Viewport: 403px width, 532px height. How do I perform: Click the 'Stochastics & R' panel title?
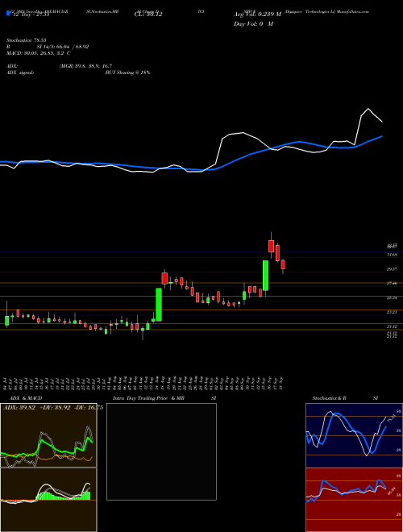pyautogui.click(x=330, y=398)
